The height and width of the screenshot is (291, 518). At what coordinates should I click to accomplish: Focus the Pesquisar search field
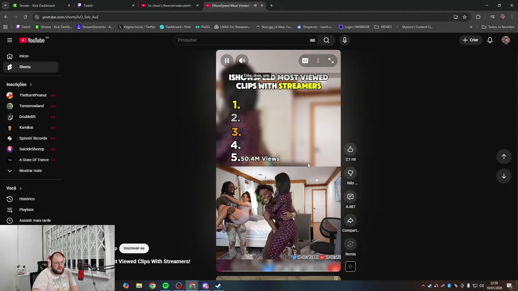243,40
